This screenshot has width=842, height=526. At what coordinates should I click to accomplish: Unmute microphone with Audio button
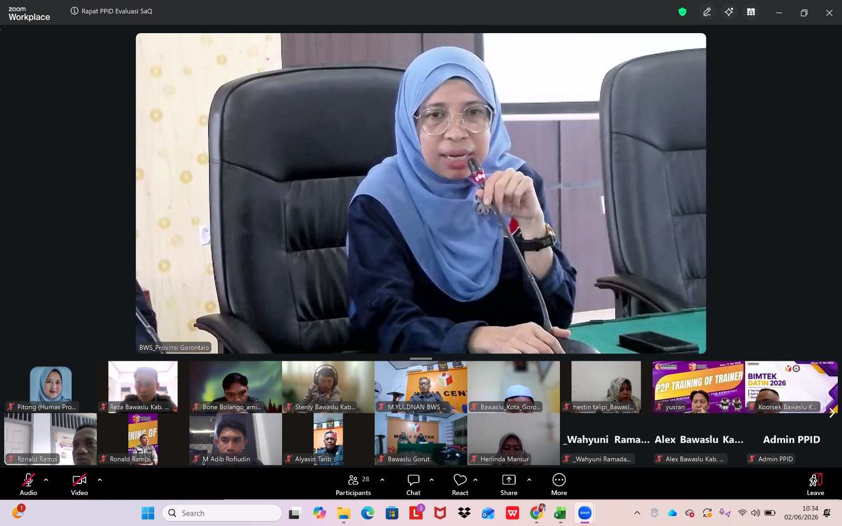tap(28, 484)
